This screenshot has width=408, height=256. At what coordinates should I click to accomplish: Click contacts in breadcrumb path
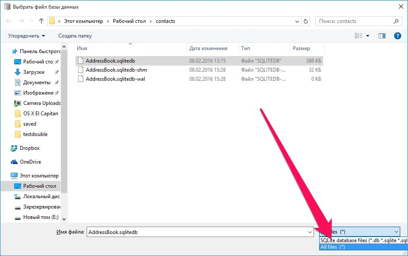click(x=166, y=21)
